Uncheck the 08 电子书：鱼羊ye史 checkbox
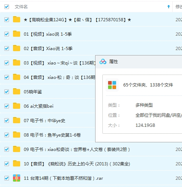The height and width of the screenshot is (187, 182). (x=6, y=135)
